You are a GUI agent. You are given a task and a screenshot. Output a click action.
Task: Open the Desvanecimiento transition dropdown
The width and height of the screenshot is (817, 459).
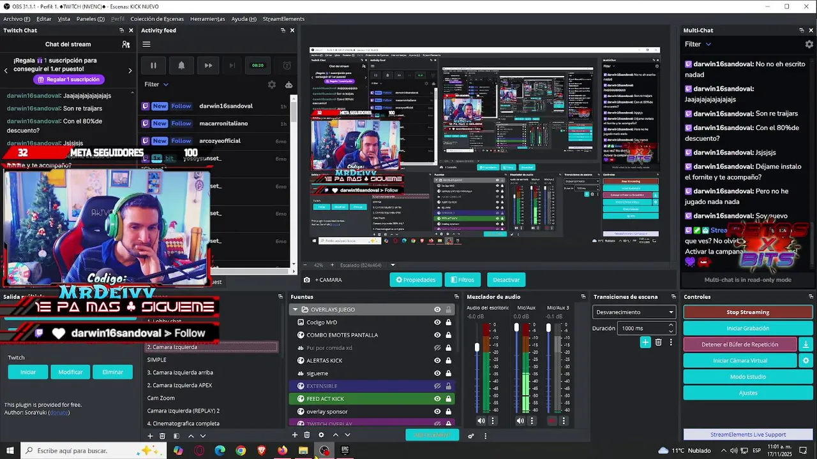tap(634, 312)
